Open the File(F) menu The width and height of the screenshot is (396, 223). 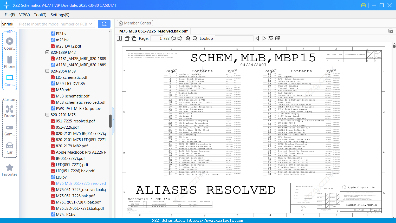(x=10, y=15)
